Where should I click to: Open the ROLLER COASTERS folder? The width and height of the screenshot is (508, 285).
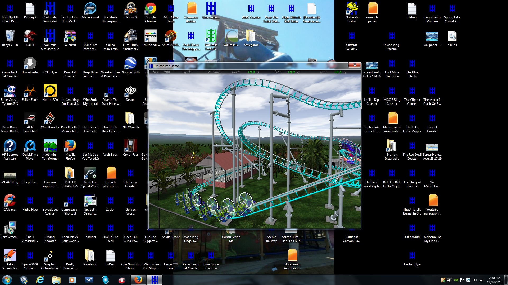70,177
